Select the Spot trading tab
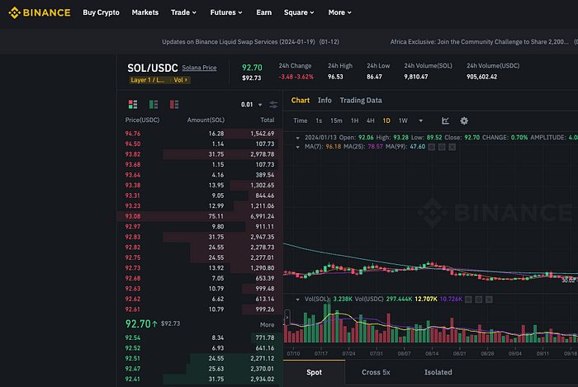The image size is (578, 387). 314,372
